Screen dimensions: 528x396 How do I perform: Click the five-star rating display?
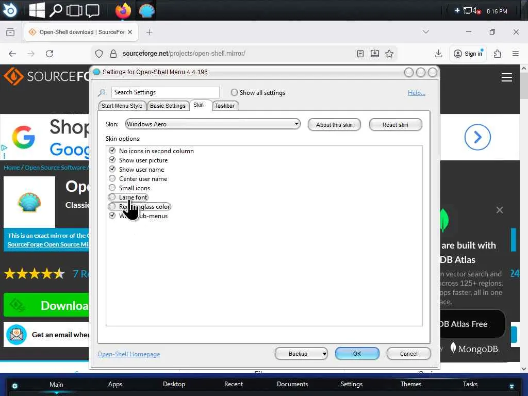click(x=35, y=274)
